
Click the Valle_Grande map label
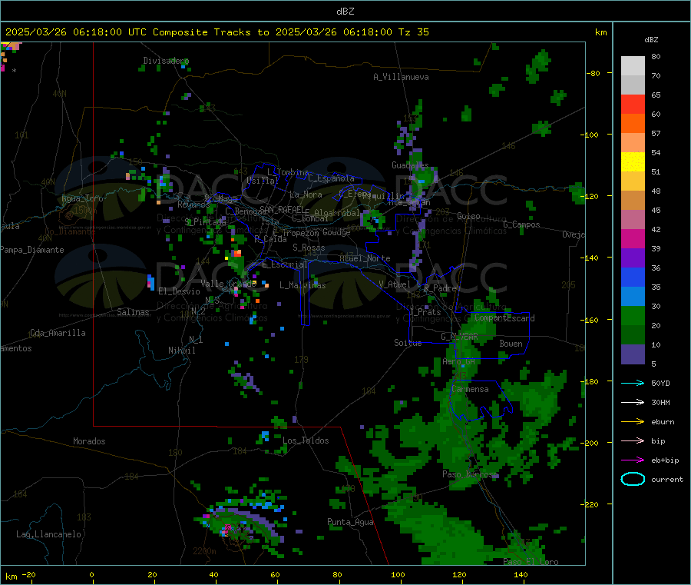point(228,283)
